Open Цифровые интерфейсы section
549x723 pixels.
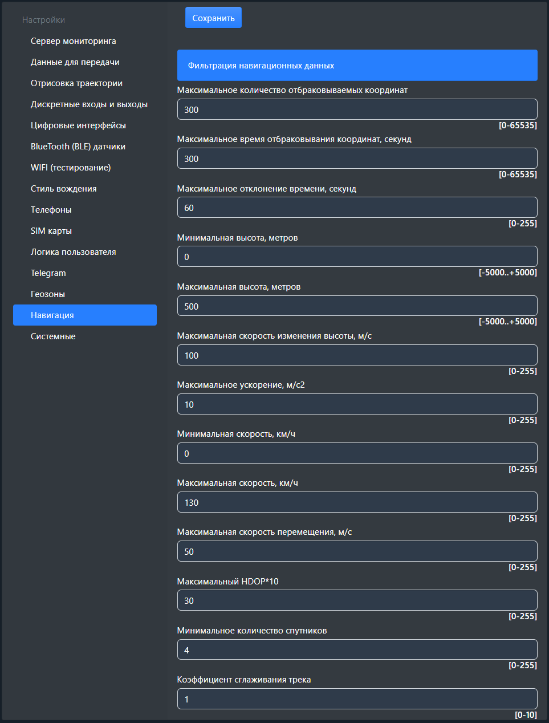click(78, 125)
